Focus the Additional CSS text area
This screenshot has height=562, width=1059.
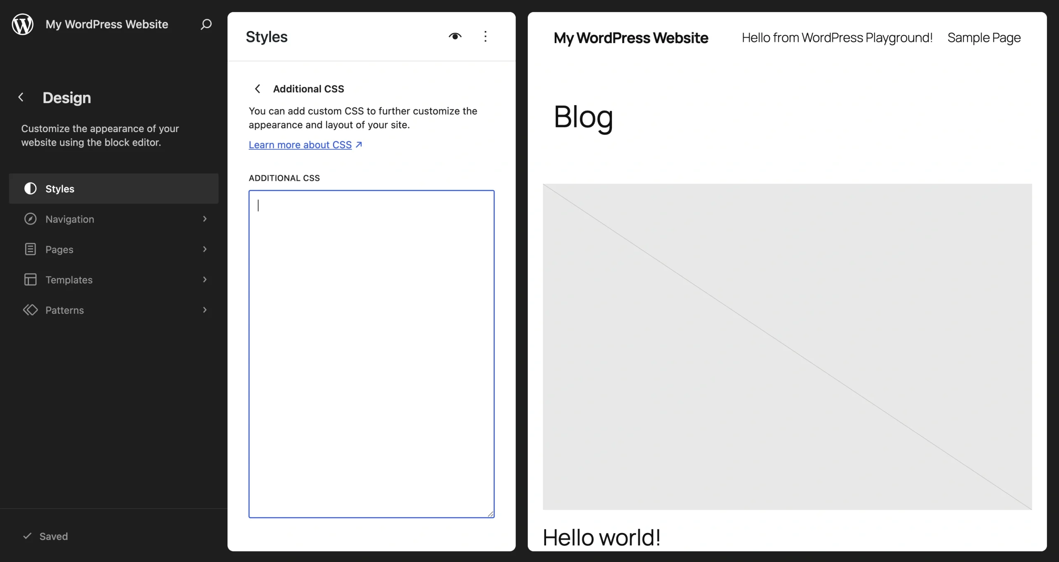tap(371, 354)
